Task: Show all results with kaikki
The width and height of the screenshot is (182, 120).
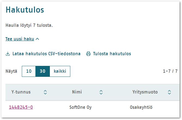Action: 60,71
